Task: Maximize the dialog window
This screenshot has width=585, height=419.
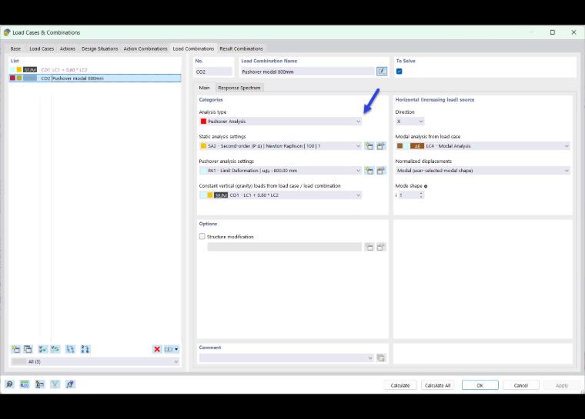Action: [553, 32]
